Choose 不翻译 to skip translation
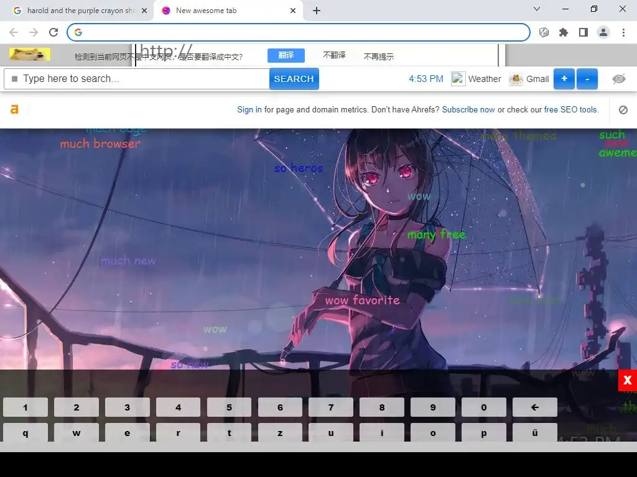Viewport: 637px width, 477px height. click(x=334, y=55)
